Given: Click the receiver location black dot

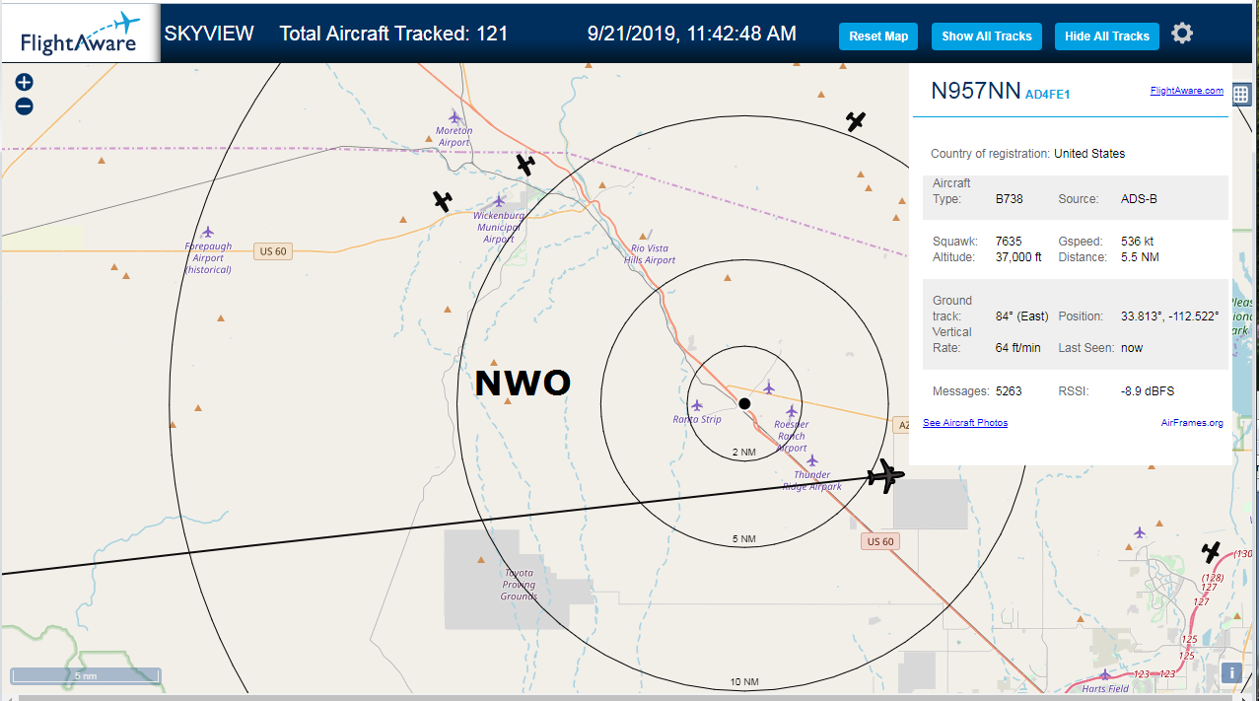Looking at the screenshot, I should pyautogui.click(x=744, y=403).
